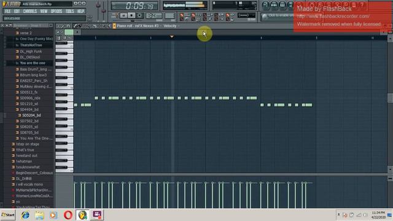Open the pattern selector dropdown
Image resolution: width=393 pixels, height=221 pixels.
[169, 16]
